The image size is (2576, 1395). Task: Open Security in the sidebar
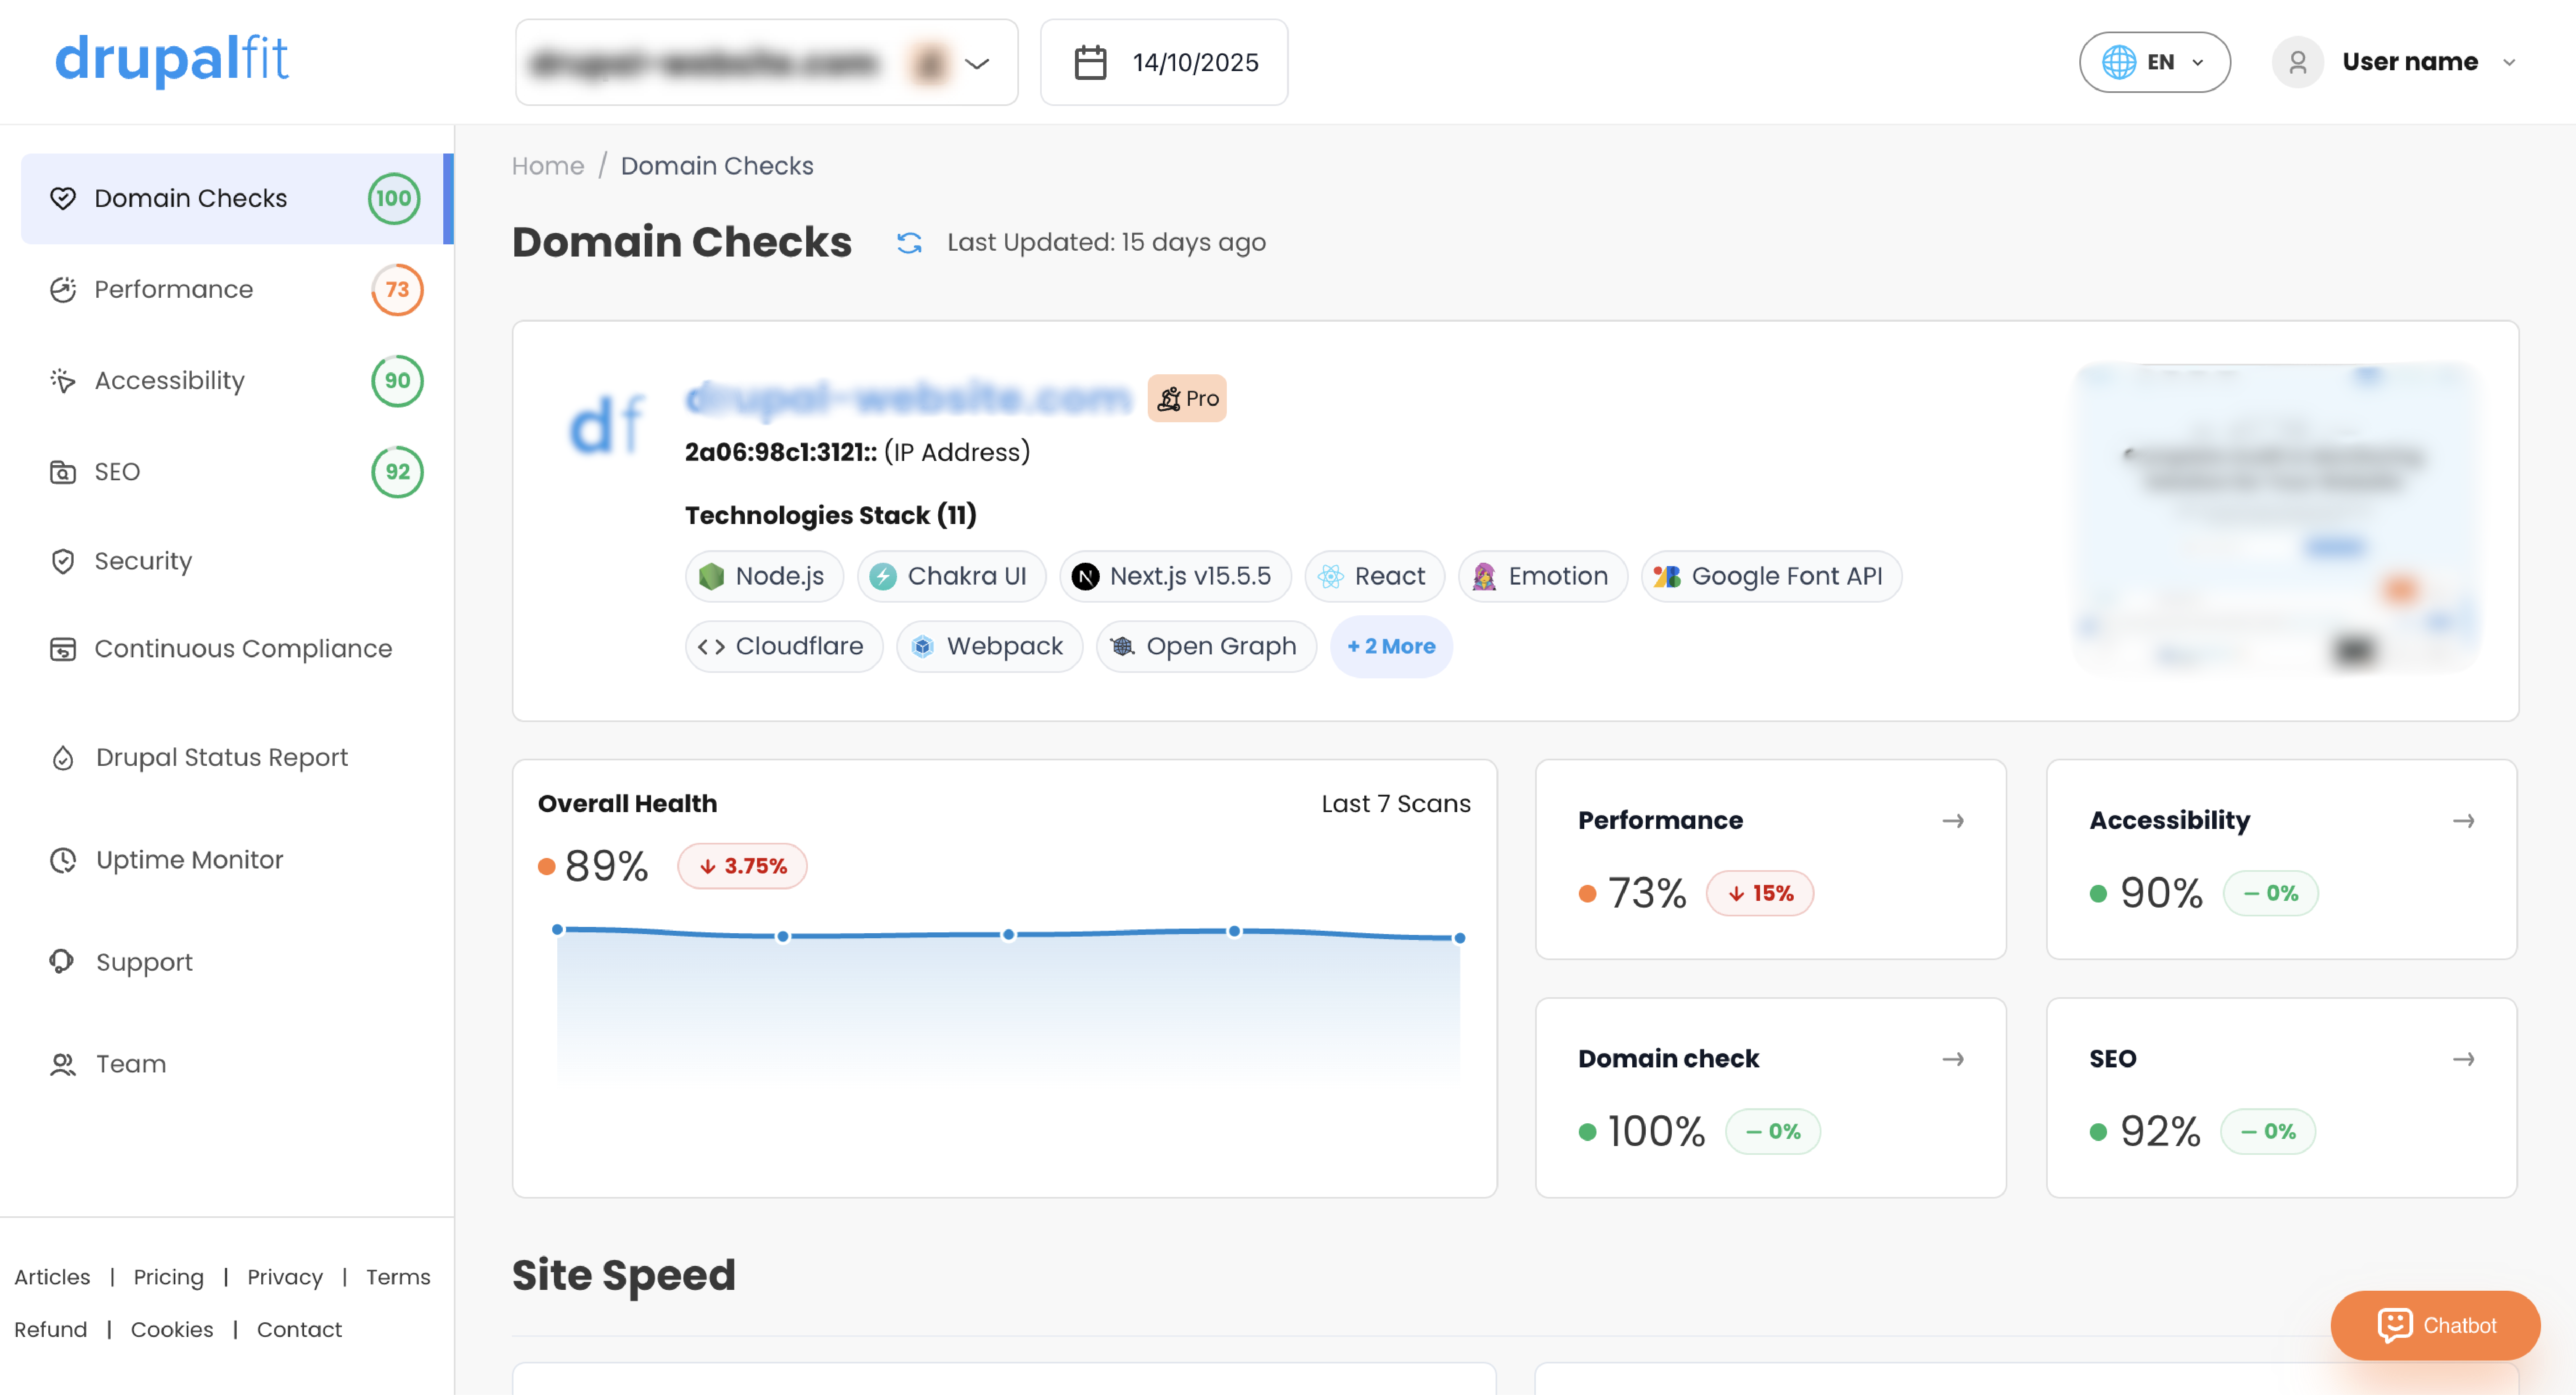[142, 561]
